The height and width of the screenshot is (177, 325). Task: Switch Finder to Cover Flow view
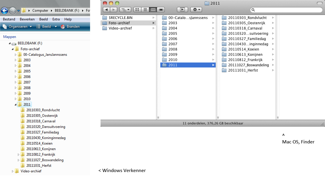[161, 10]
